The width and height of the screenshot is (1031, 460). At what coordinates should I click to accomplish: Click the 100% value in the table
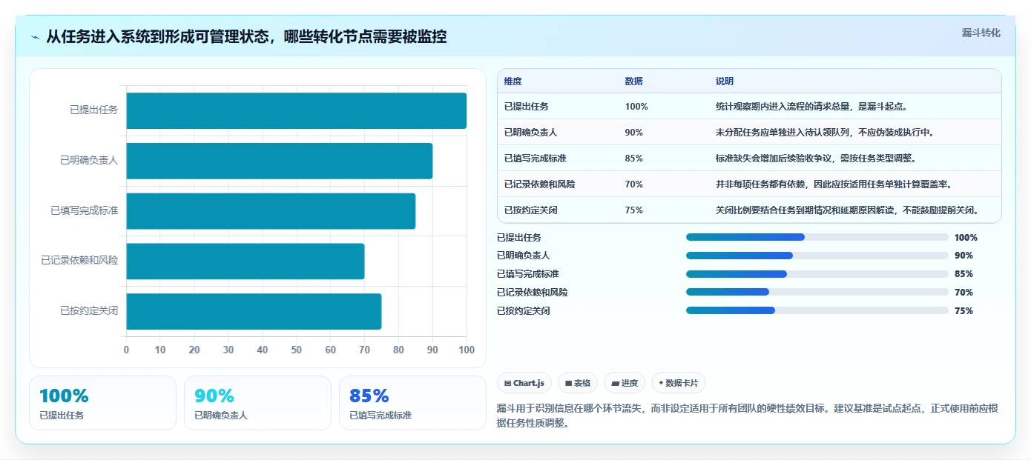click(636, 107)
